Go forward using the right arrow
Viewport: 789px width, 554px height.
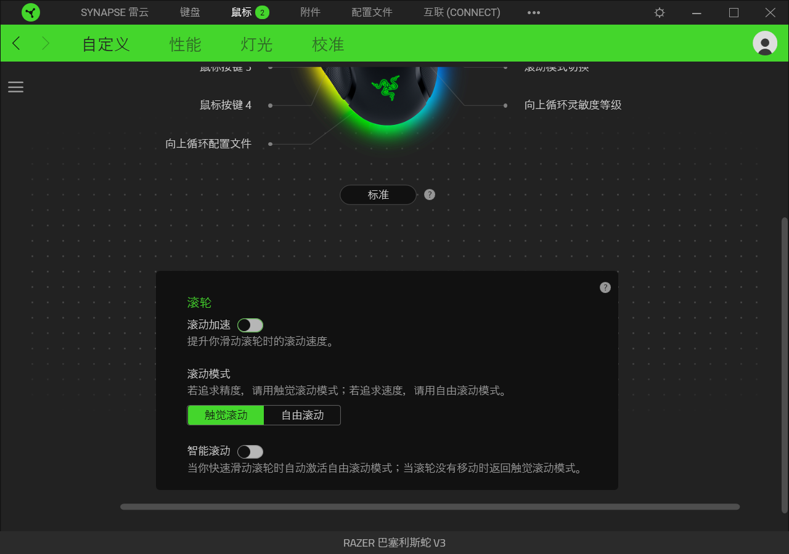click(45, 43)
